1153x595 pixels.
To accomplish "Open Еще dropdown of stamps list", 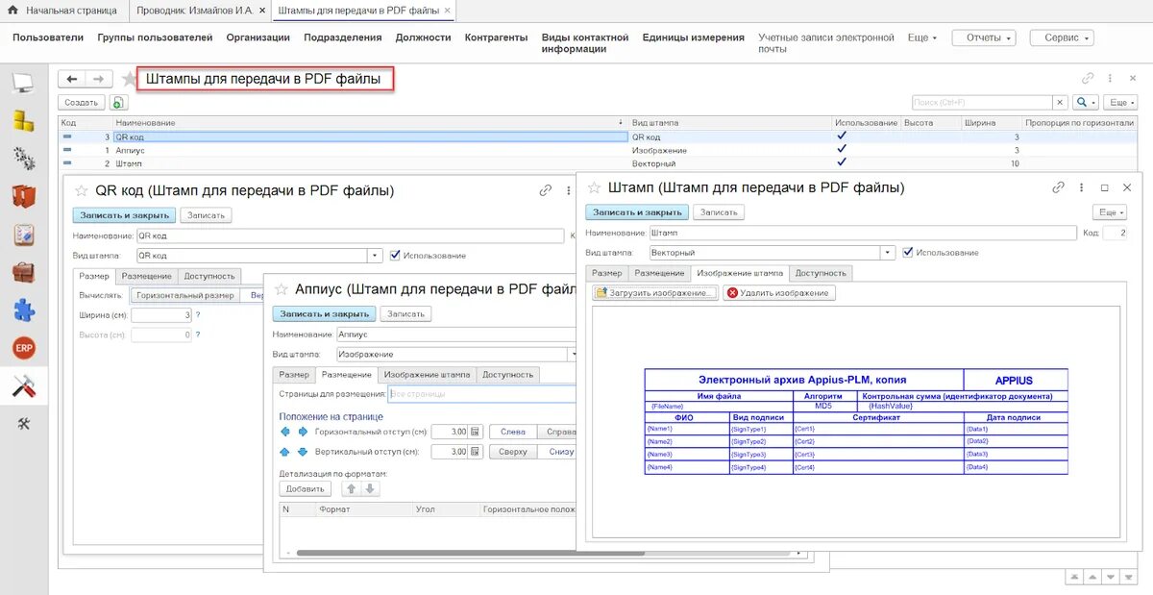I will tap(1120, 102).
